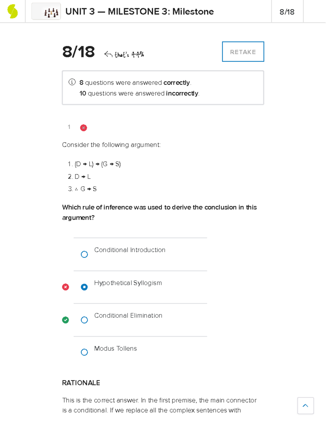Click the score summary box listing correct answers

pyautogui.click(x=163, y=87)
